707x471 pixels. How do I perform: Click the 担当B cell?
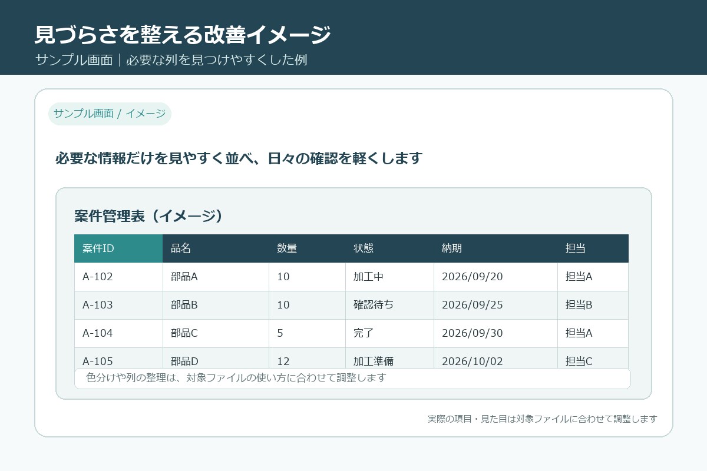[x=593, y=305]
